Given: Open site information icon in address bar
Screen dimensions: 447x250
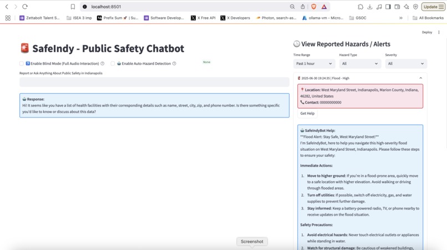Looking at the screenshot, I should (85, 7).
